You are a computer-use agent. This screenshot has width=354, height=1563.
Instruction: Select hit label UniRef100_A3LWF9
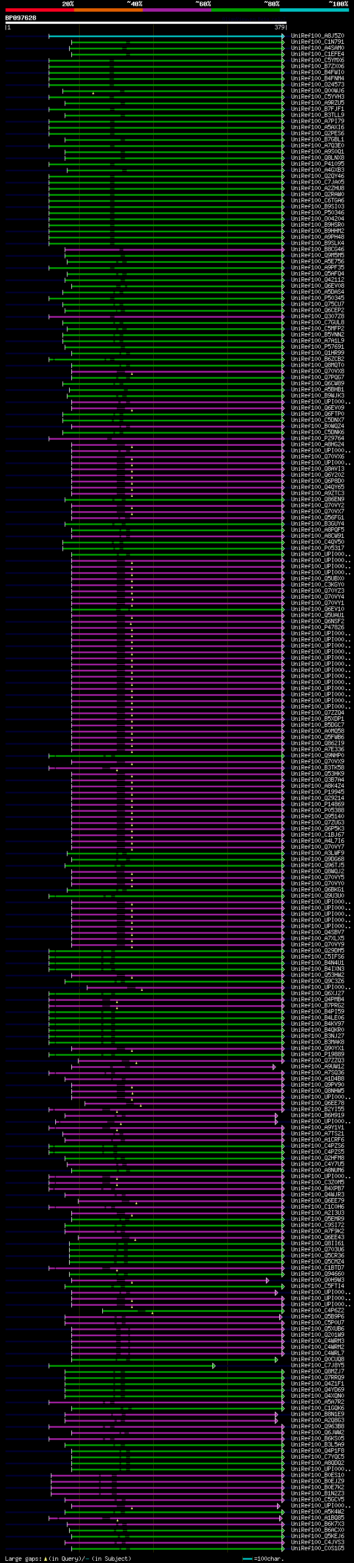pos(317,853)
